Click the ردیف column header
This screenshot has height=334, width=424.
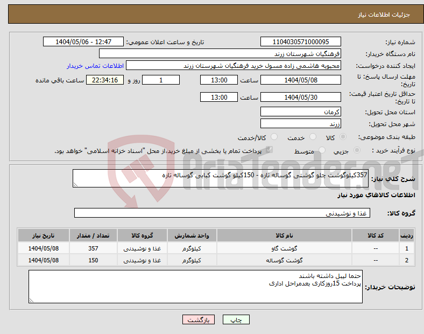click(x=407, y=235)
